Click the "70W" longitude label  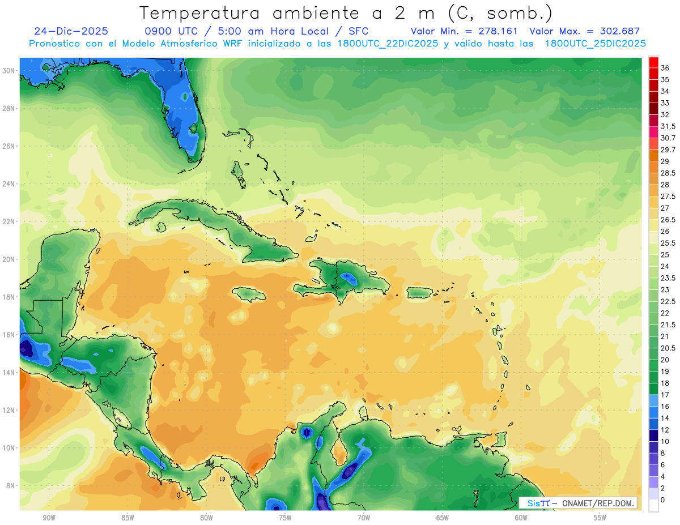click(364, 518)
